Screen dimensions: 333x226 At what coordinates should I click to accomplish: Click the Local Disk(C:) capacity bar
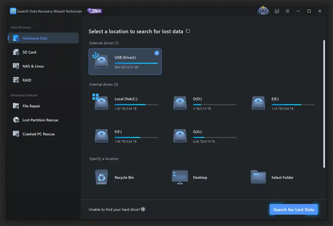coord(136,105)
